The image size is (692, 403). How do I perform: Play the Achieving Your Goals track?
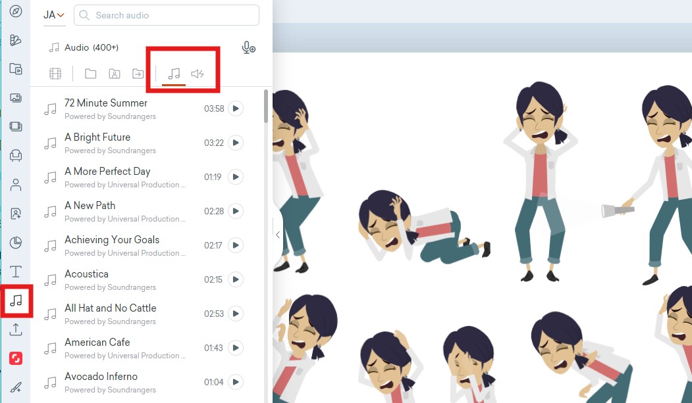pos(236,245)
